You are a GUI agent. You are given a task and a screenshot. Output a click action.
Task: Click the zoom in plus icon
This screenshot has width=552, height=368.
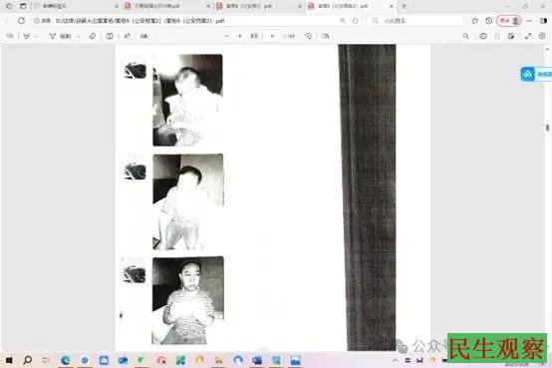click(x=240, y=36)
